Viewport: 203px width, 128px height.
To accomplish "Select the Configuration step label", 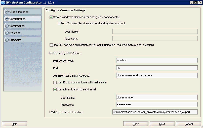I will tap(17, 19).
